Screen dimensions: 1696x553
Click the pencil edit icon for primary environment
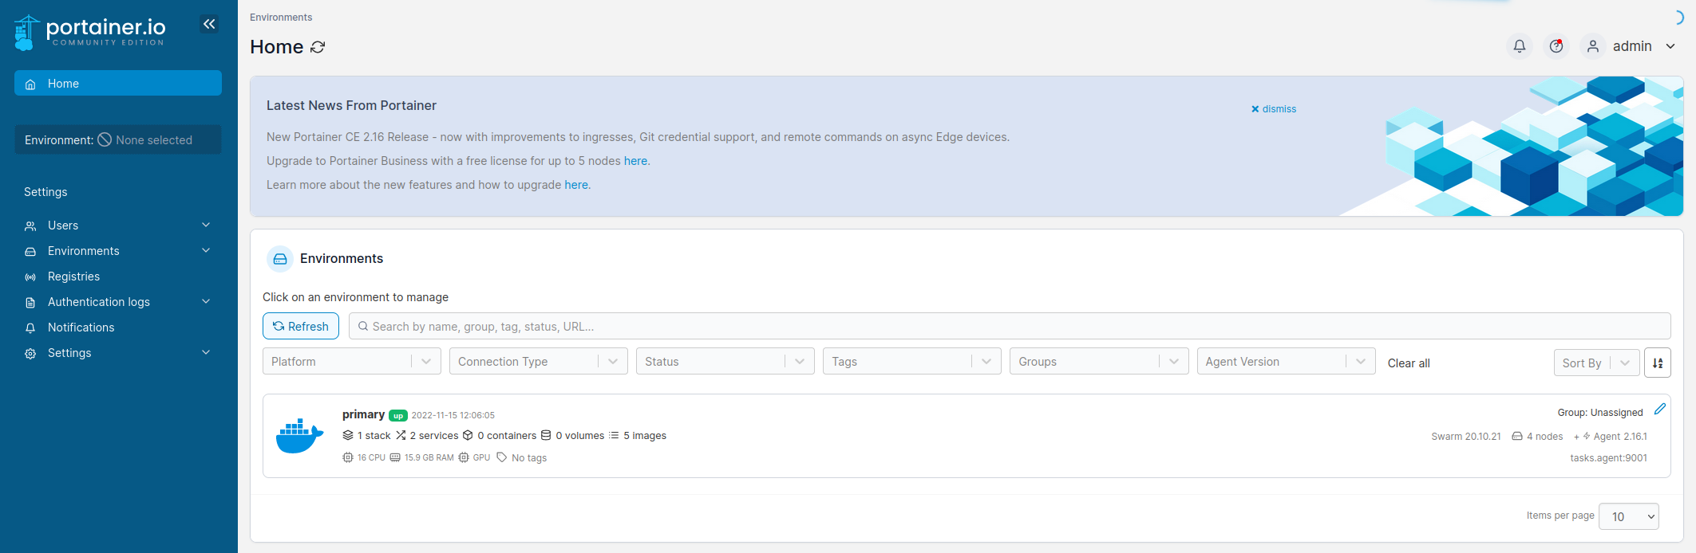(x=1660, y=409)
